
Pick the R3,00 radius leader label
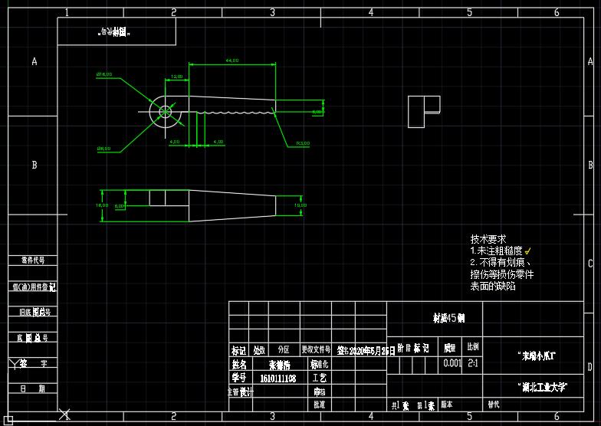(302, 143)
